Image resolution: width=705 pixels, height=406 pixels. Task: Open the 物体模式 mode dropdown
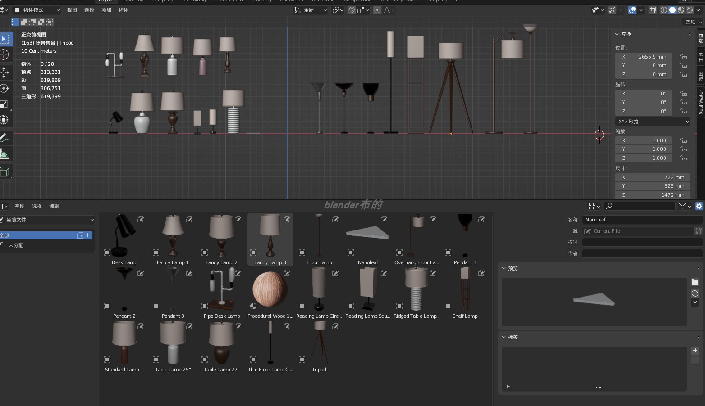[x=37, y=10]
